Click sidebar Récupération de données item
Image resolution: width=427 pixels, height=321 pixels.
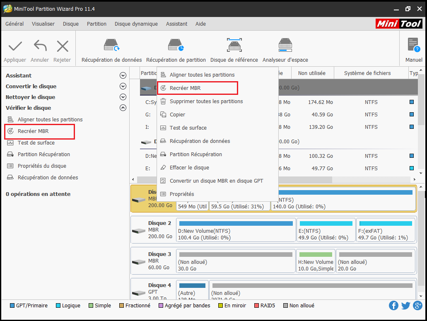click(43, 178)
